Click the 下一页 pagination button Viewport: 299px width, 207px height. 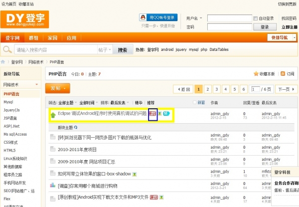tap(286, 89)
